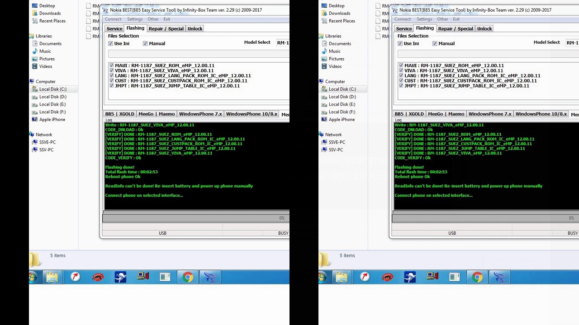Screen dimensions: 579x325
Task: Open the Connect menu in right Nokia BEST window
Action: (403, 19)
